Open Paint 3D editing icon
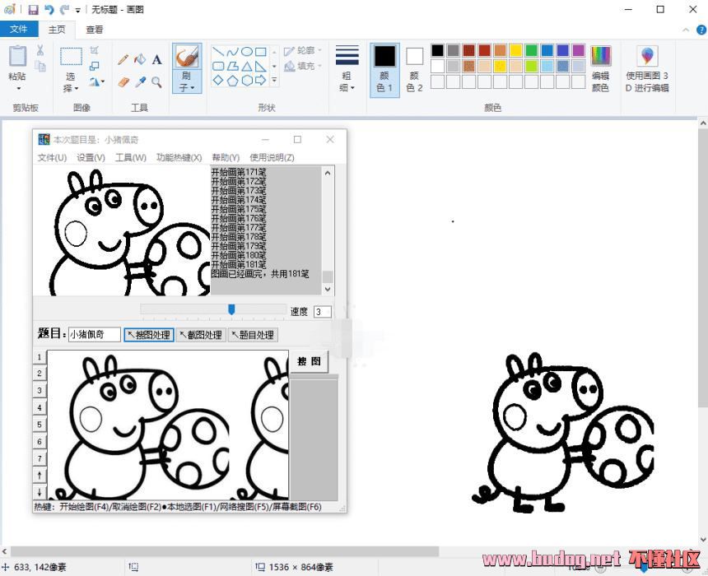708x576 pixels. 648,57
